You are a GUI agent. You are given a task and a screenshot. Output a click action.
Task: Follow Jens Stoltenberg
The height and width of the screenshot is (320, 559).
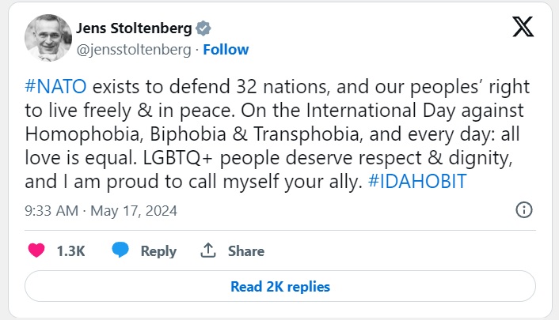226,49
